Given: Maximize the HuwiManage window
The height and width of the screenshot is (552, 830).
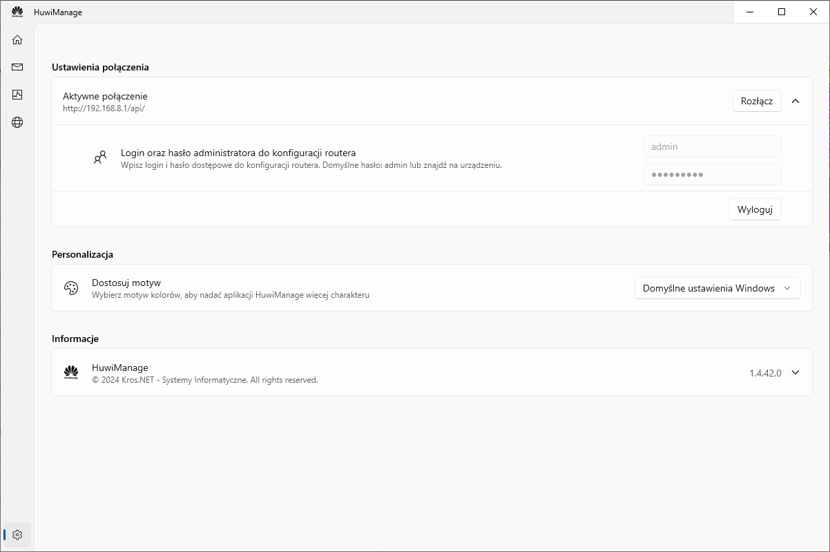Looking at the screenshot, I should 782,12.
